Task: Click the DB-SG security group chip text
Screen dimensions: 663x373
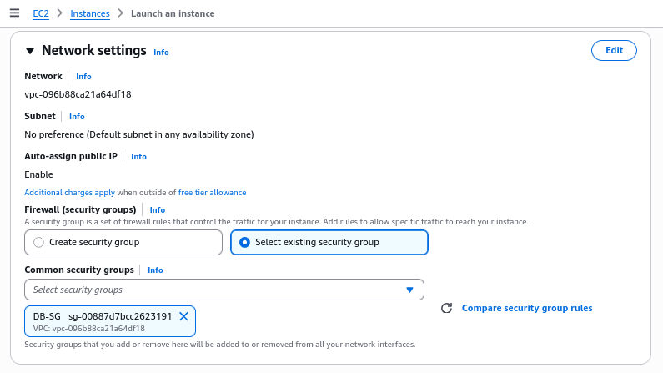Action: tap(47, 316)
